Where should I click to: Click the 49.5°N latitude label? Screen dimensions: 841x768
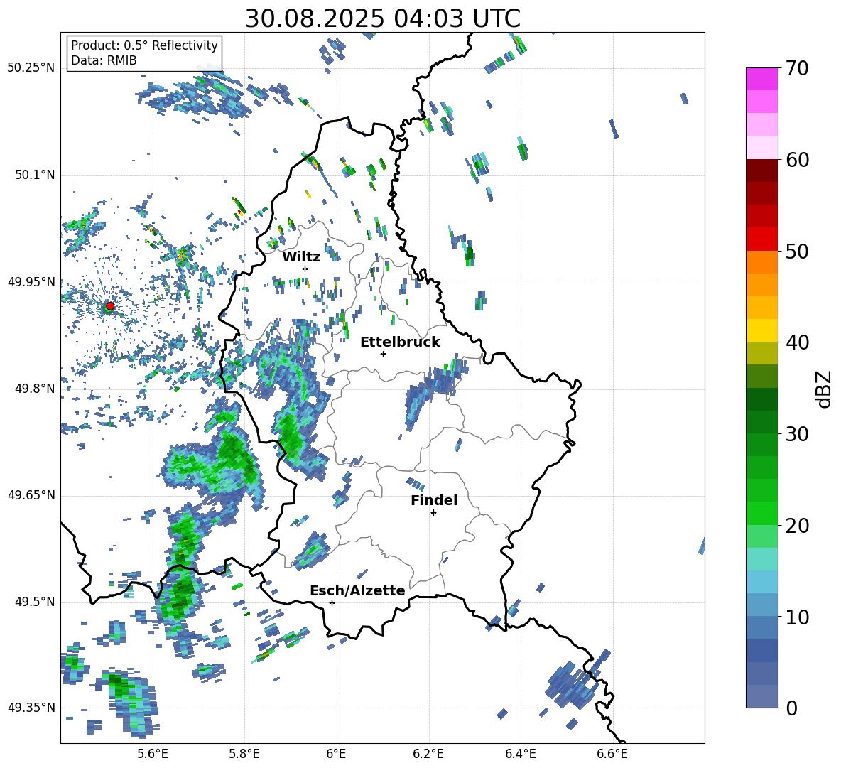tap(35, 602)
